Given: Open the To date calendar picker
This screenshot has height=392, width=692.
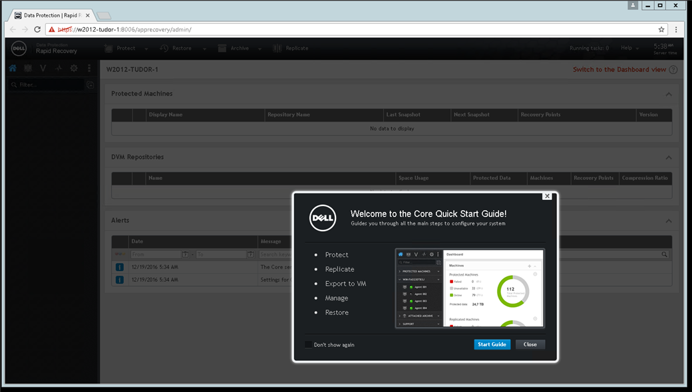Looking at the screenshot, I should point(250,254).
